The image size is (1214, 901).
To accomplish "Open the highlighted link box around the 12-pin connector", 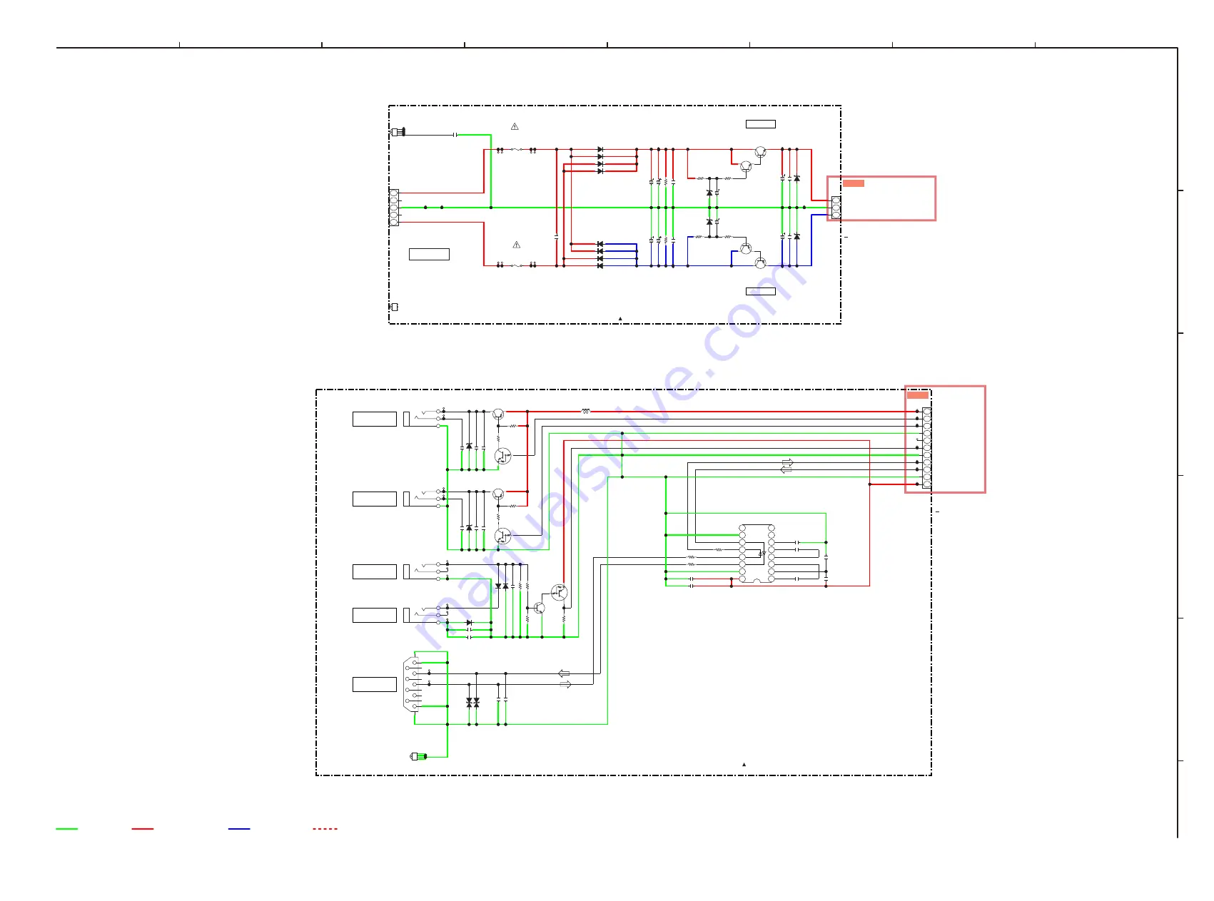I will pos(945,439).
